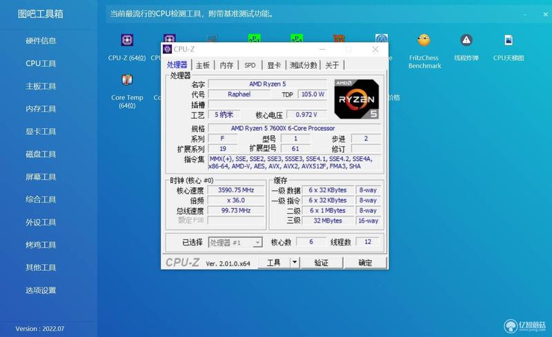
Task: Switch to the 主板 tab in CPU-Z
Action: tap(203, 65)
